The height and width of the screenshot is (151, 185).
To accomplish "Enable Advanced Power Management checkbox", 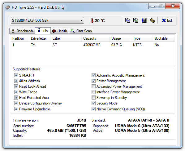I will click(x=93, y=86).
